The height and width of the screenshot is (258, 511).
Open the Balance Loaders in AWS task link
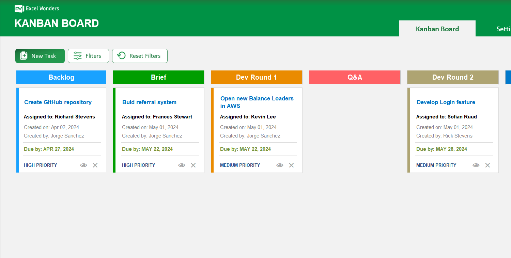coord(257,102)
